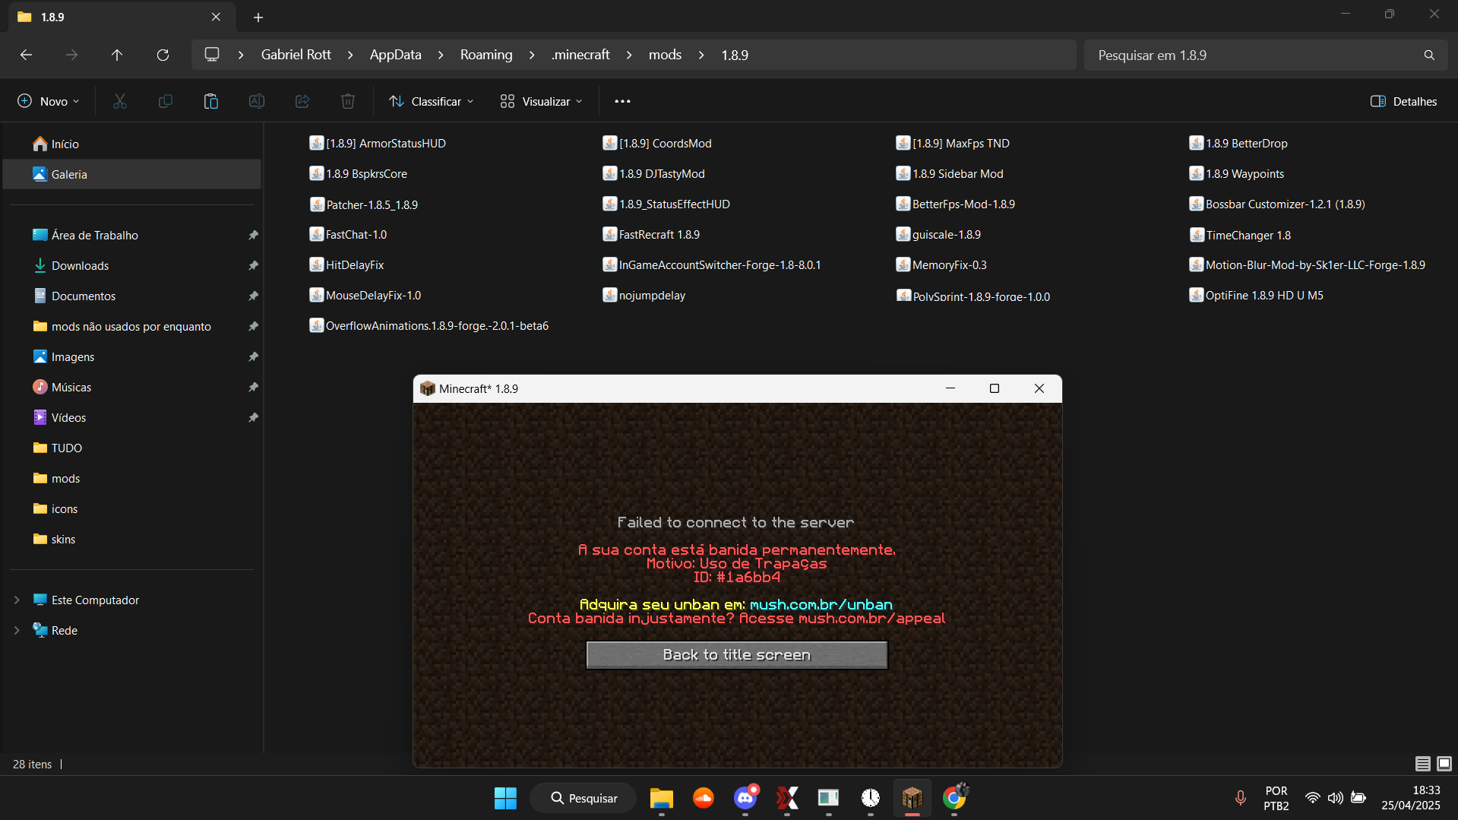Viewport: 1458px width, 820px height.
Task: Open the Classificar sort dropdown
Action: 431,101
